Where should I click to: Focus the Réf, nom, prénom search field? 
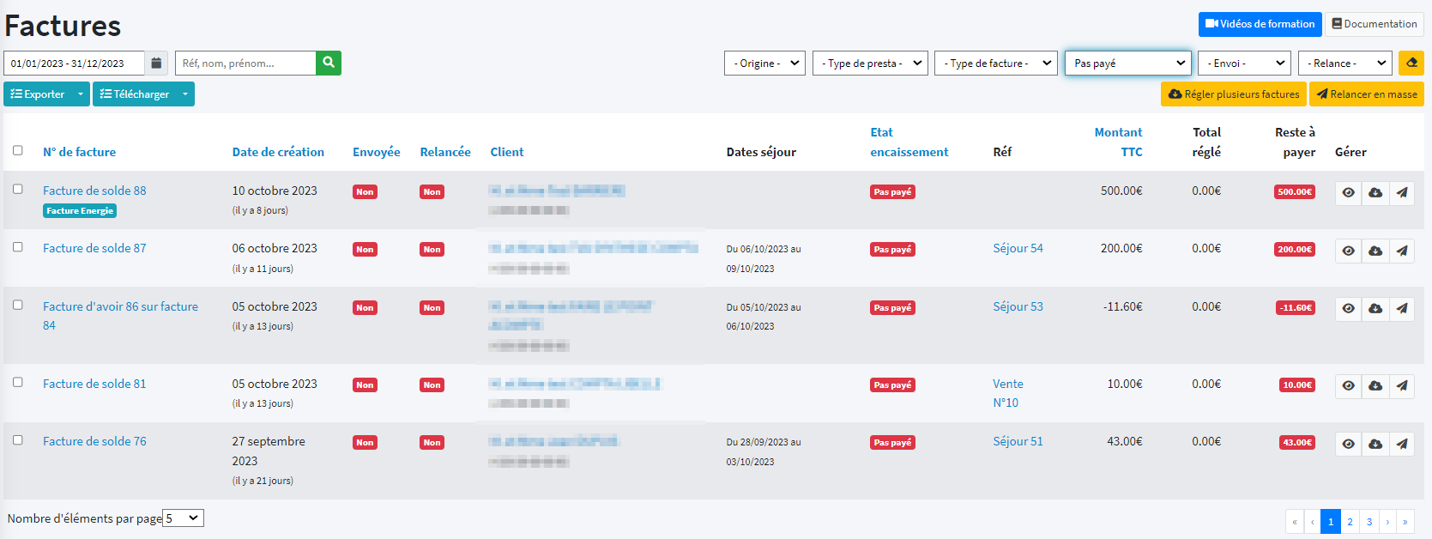tap(245, 63)
